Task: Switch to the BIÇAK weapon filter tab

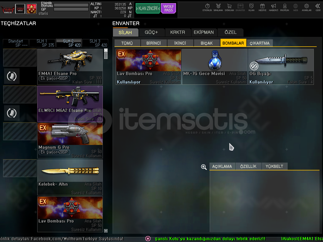Action: (x=207, y=43)
